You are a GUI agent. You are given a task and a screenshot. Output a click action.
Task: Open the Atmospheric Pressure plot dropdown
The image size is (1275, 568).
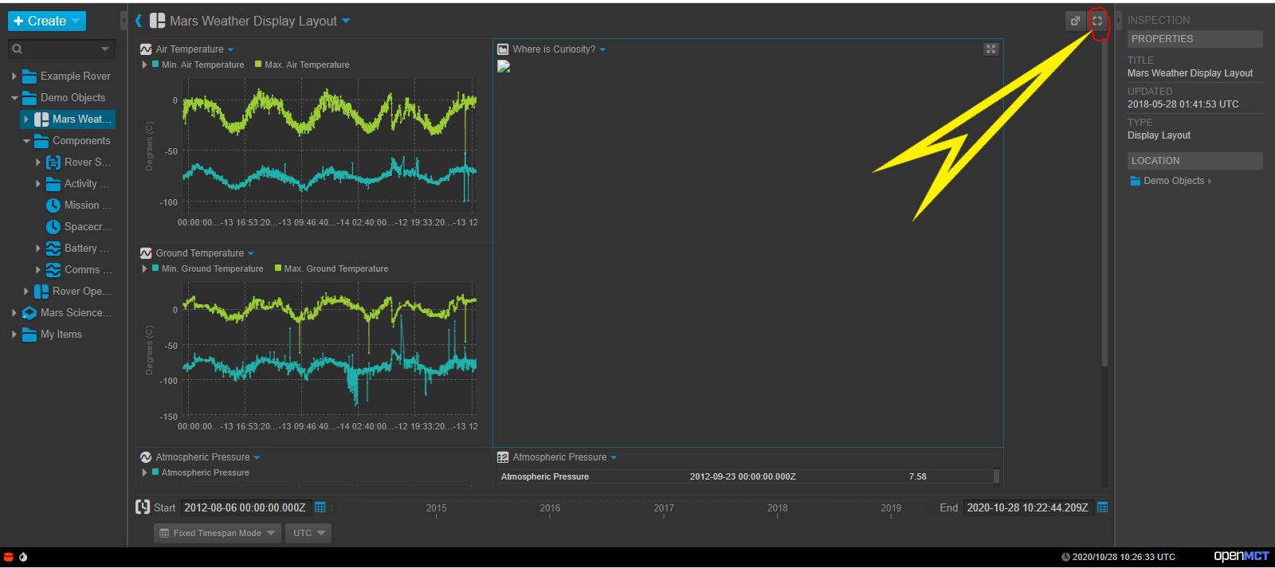[257, 457]
